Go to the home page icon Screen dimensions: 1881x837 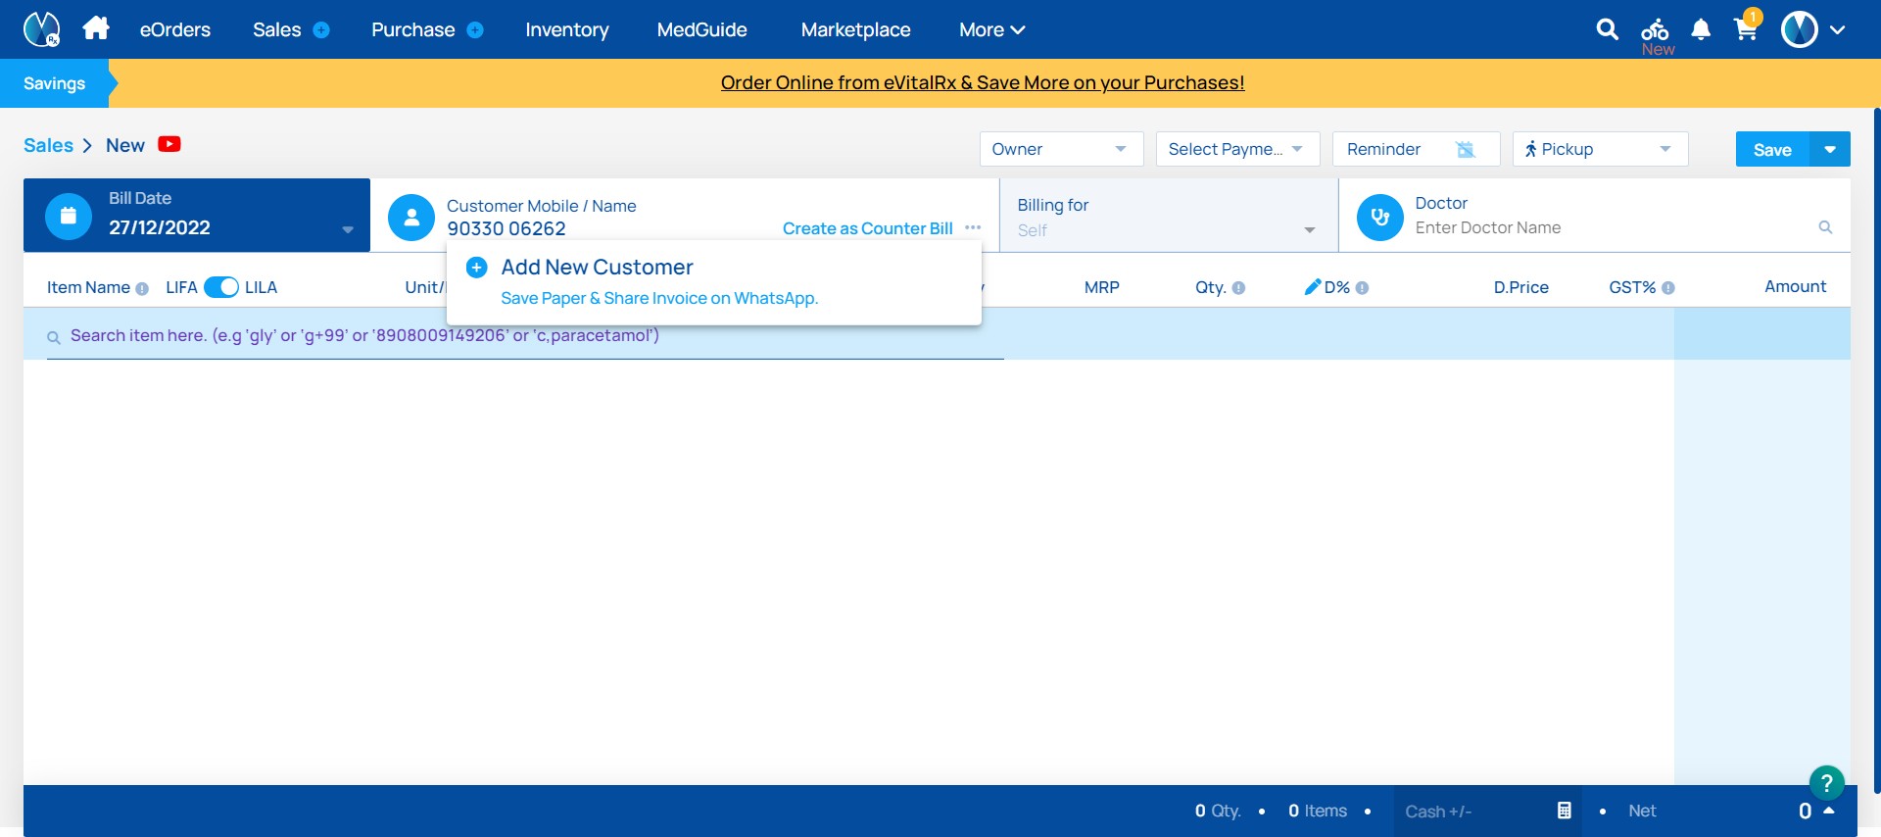(96, 28)
